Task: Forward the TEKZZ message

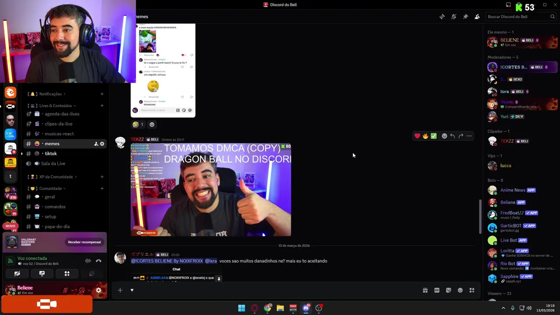Action: 461,136
